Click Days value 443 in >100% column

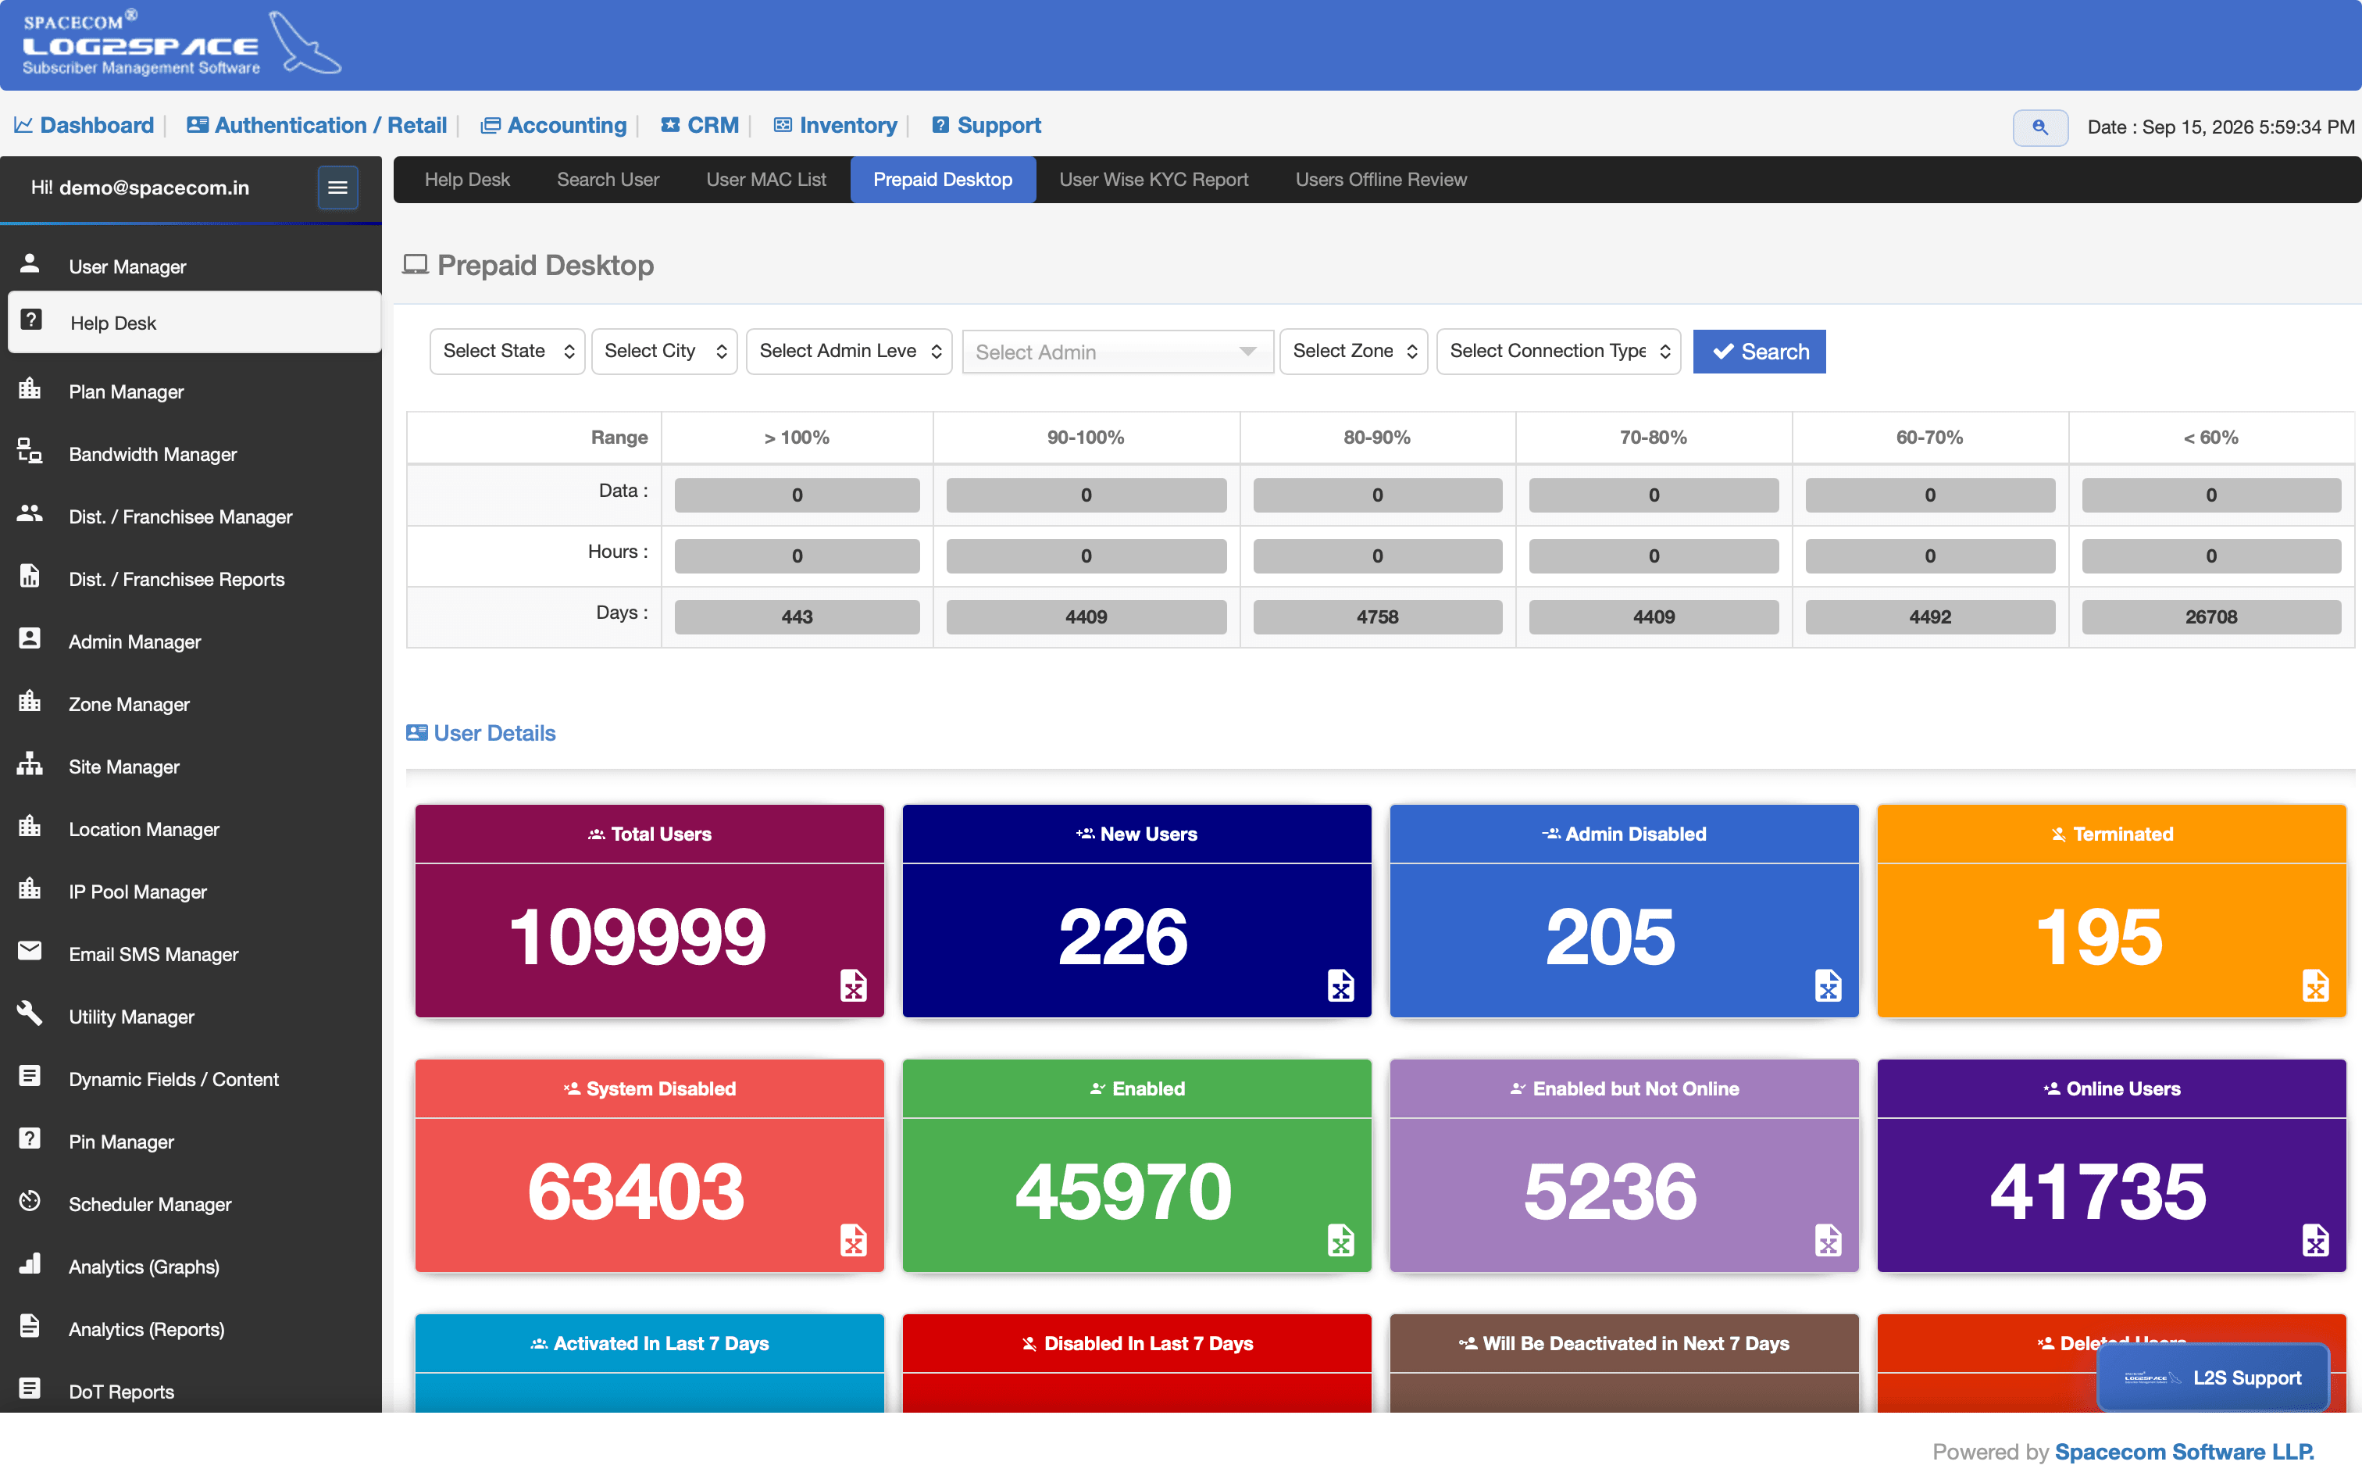tap(797, 617)
